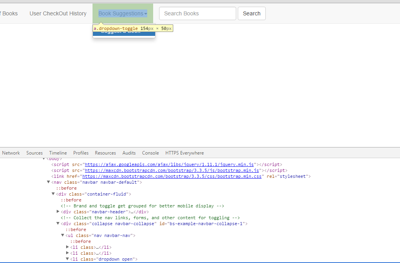This screenshot has height=263, width=400.
Task: Toggle the Book Suggestions dropdown menu
Action: (123, 13)
